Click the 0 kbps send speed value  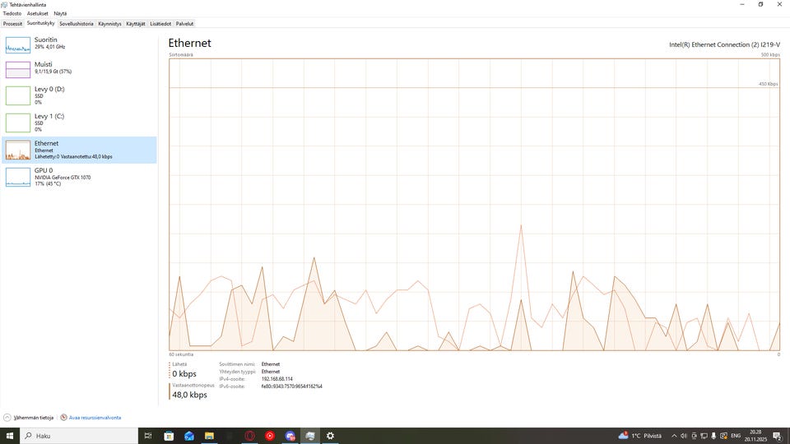(184, 373)
